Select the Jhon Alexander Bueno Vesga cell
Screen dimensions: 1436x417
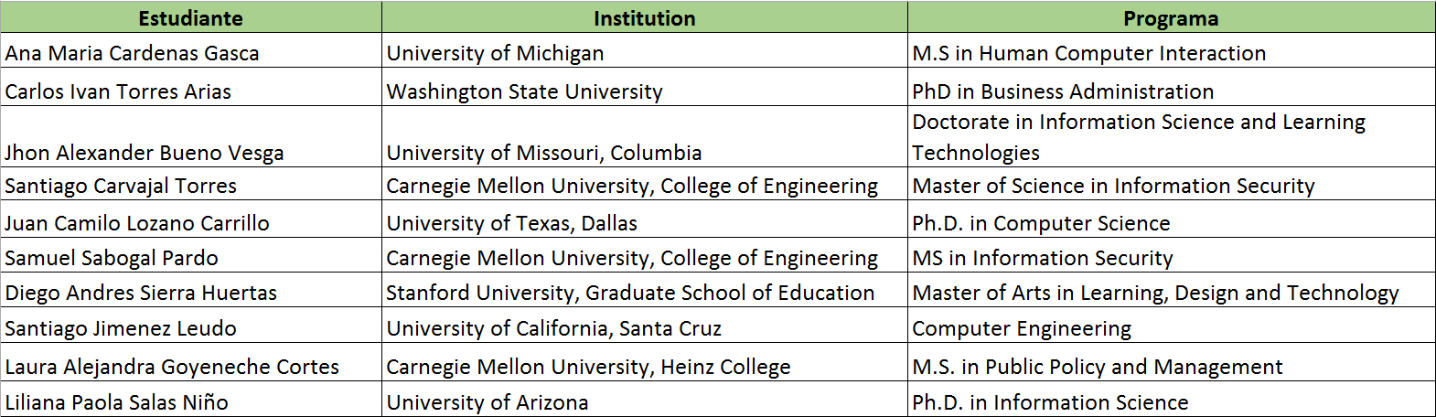(191, 137)
